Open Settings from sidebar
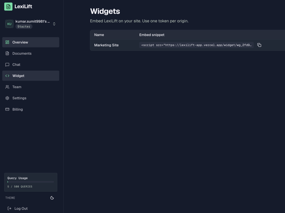Screen dimensions: 285x213 [x=31, y=98]
